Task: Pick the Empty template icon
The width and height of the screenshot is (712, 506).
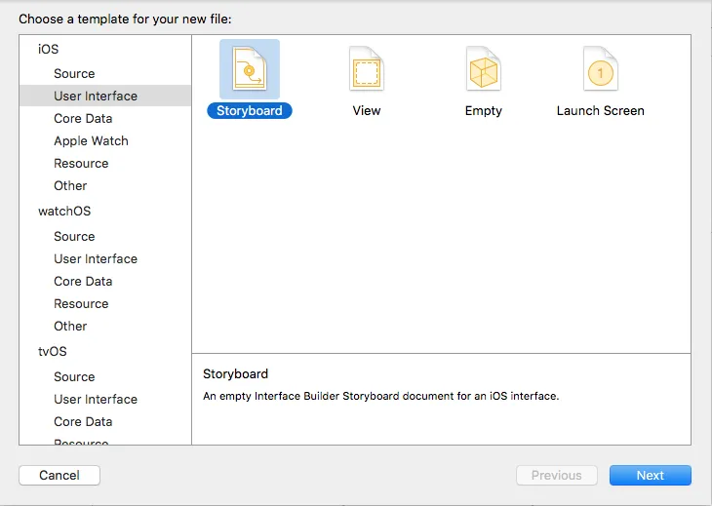Action: point(484,68)
